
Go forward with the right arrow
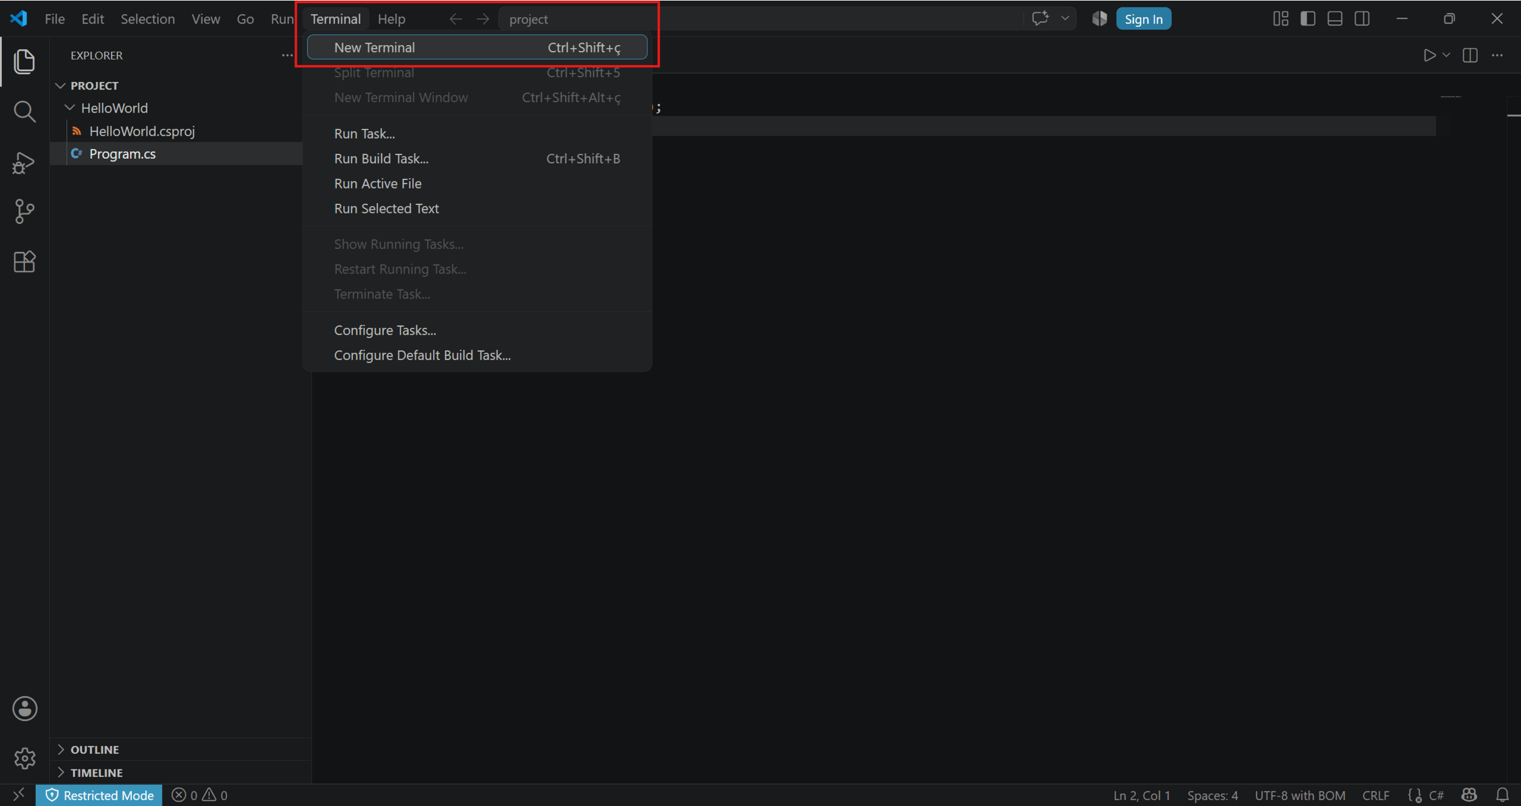tap(482, 19)
